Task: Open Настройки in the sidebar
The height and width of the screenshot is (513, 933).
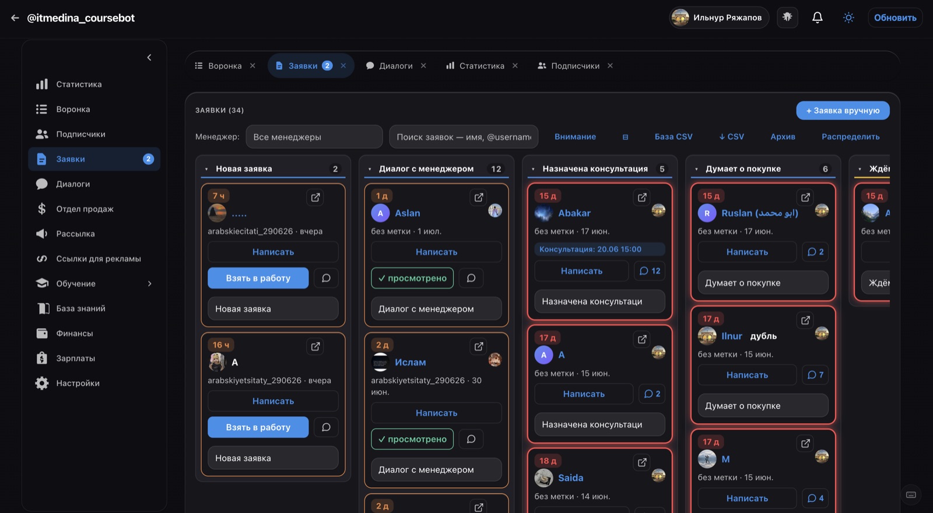Action: 94,383
